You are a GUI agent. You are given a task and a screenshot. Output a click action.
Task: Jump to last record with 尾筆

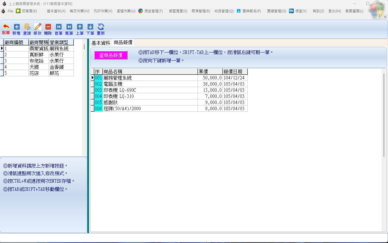pyautogui.click(x=69, y=27)
